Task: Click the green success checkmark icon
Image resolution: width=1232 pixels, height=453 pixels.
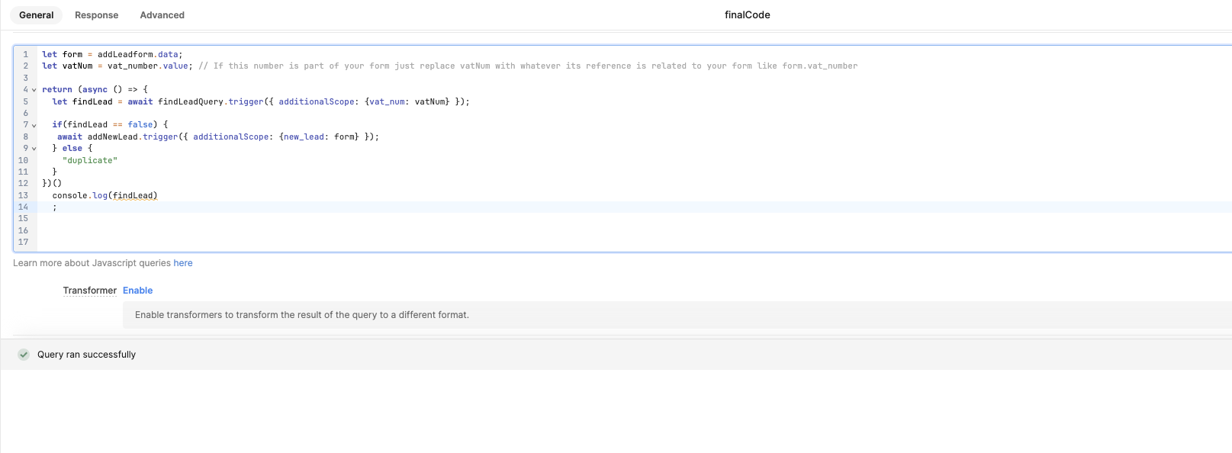Action: coord(24,355)
